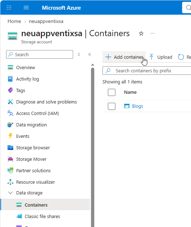Click the Activity log icon

point(10,79)
